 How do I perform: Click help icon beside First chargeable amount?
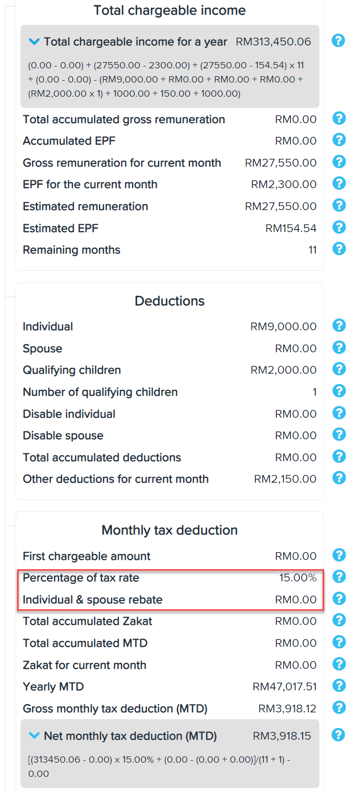pos(339,555)
